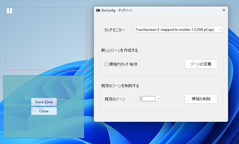Click the Elo logo in title bar
Viewport: 239px width, 144px height.
98,10
